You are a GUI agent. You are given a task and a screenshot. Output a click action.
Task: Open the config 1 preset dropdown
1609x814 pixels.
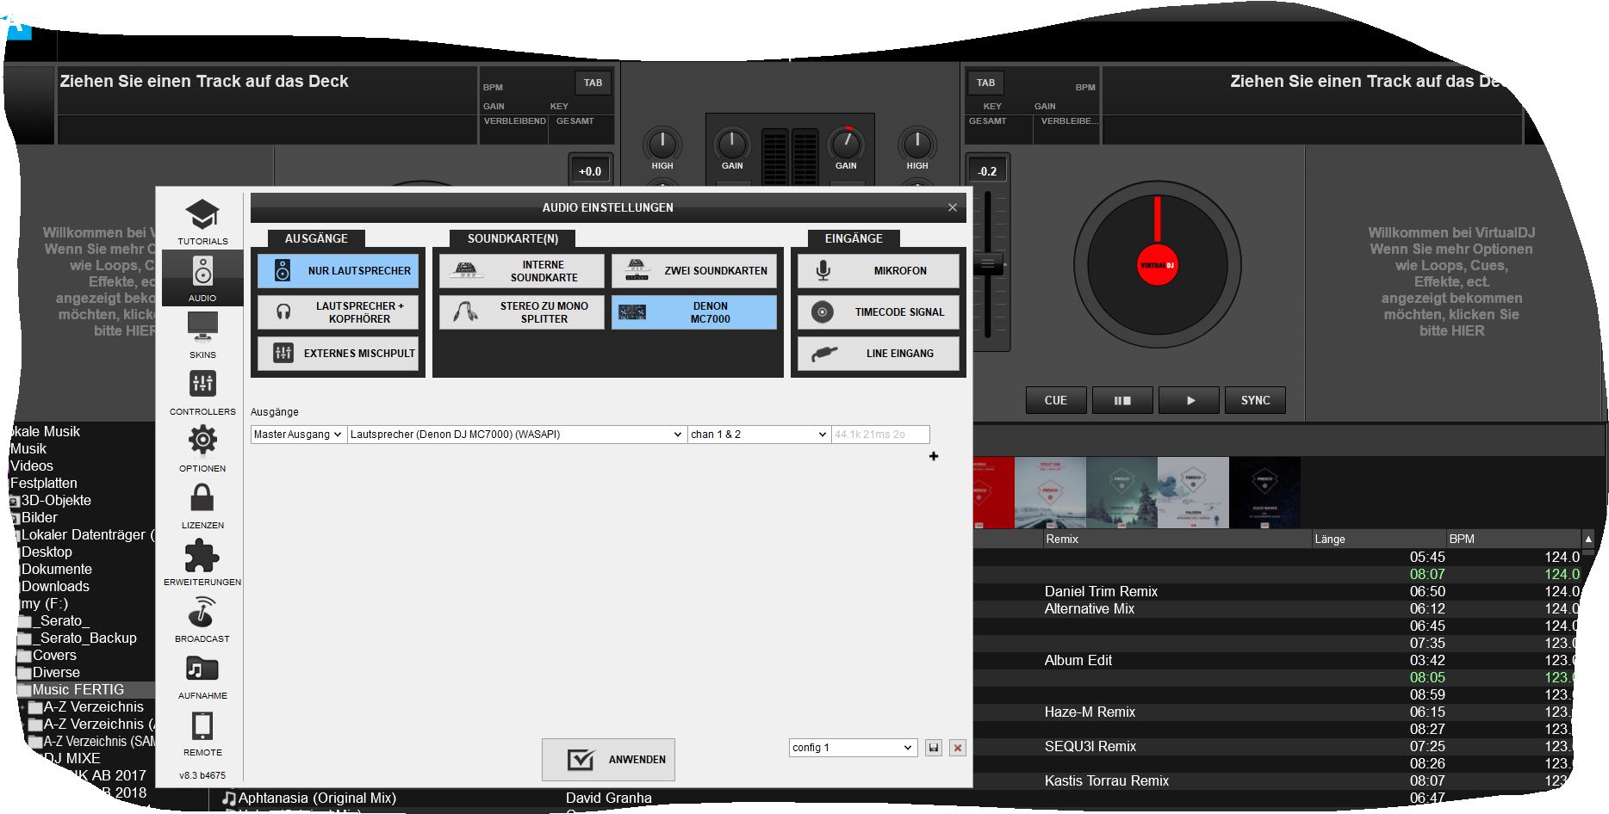[852, 748]
